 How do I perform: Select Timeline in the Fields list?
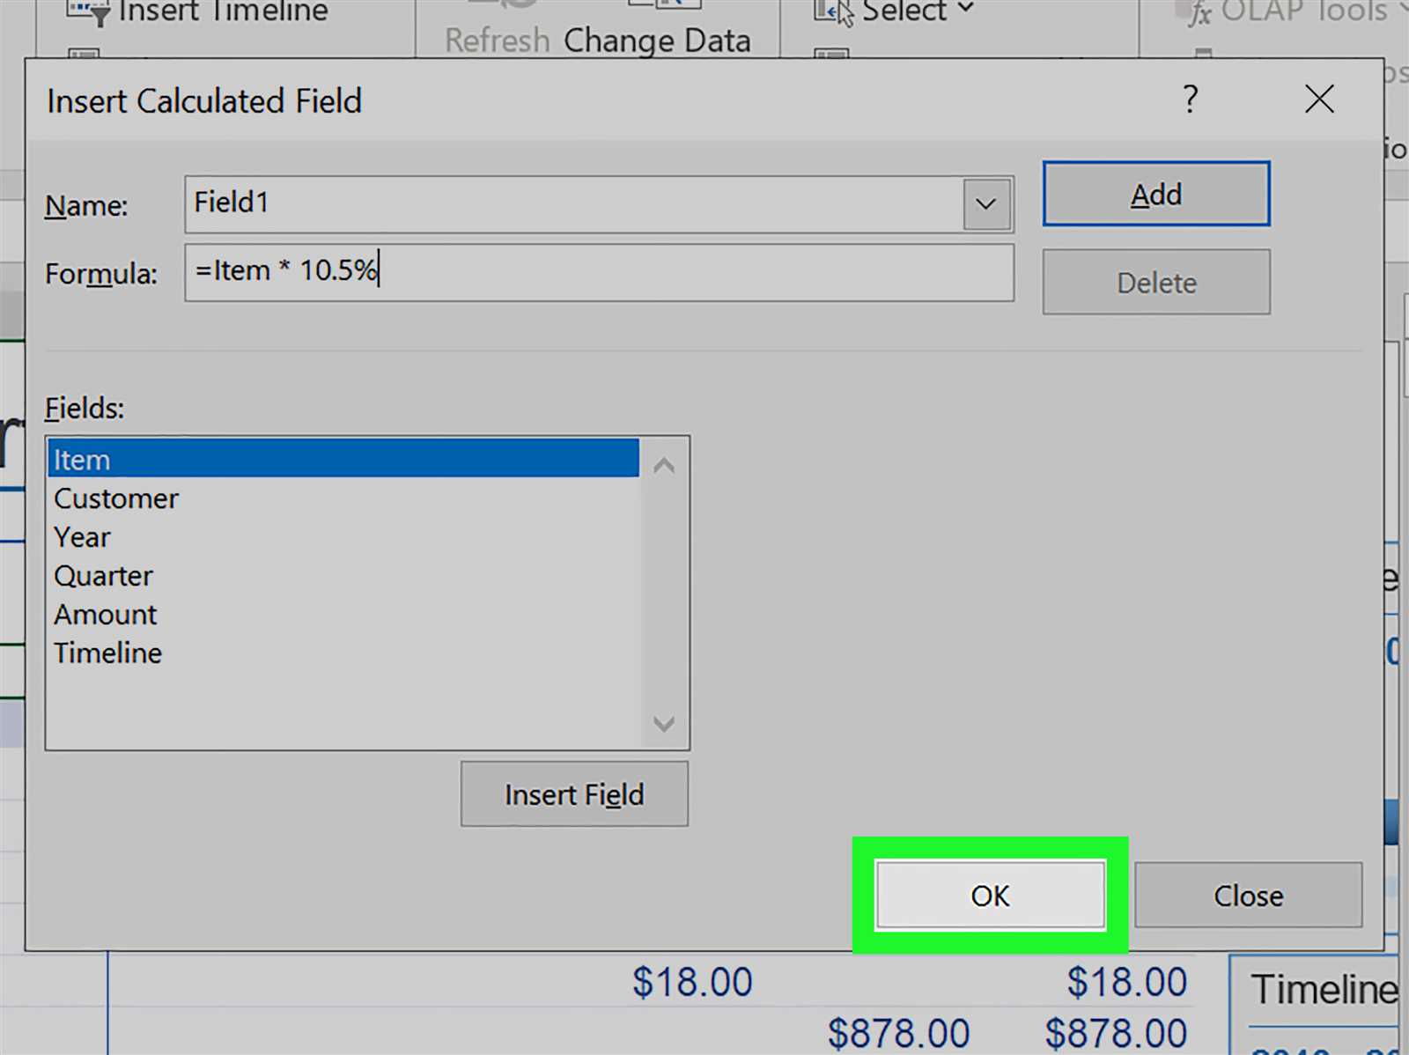pyautogui.click(x=343, y=653)
